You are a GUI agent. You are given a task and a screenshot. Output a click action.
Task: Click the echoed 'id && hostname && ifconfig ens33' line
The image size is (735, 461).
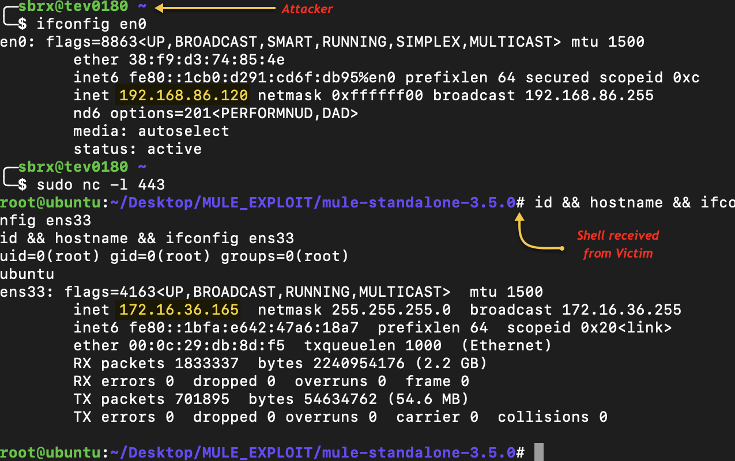pyautogui.click(x=147, y=238)
